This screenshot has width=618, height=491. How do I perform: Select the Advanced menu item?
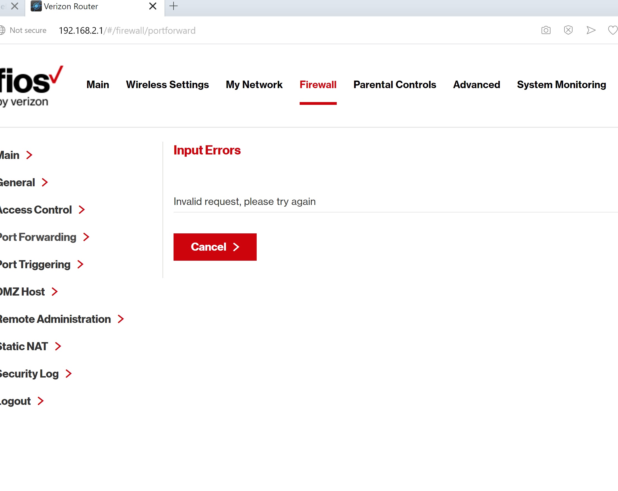pos(476,84)
